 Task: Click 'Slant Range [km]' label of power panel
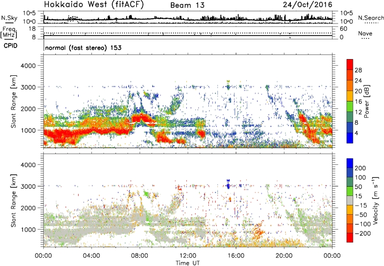pyautogui.click(x=13, y=101)
